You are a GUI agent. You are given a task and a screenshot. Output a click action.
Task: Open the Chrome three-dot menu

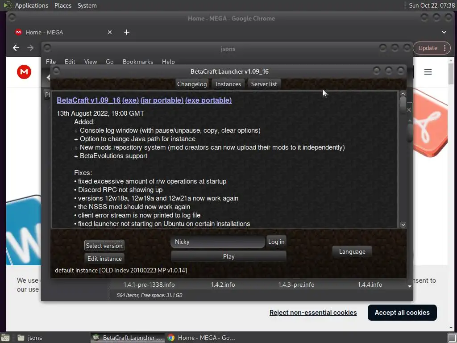[445, 48]
